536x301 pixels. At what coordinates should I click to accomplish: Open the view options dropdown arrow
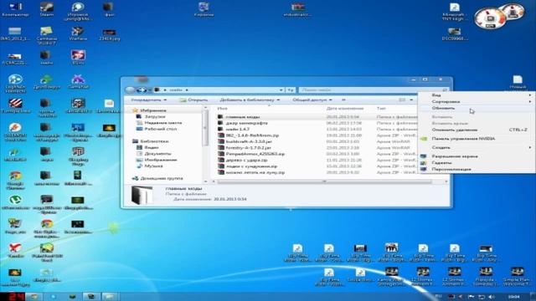pyautogui.click(x=411, y=100)
